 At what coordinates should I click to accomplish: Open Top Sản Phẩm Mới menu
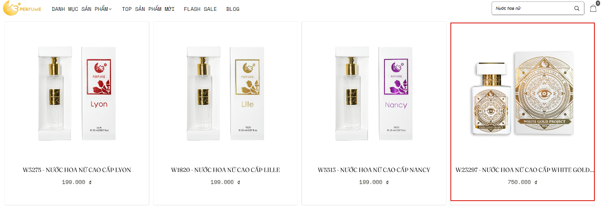pos(148,9)
